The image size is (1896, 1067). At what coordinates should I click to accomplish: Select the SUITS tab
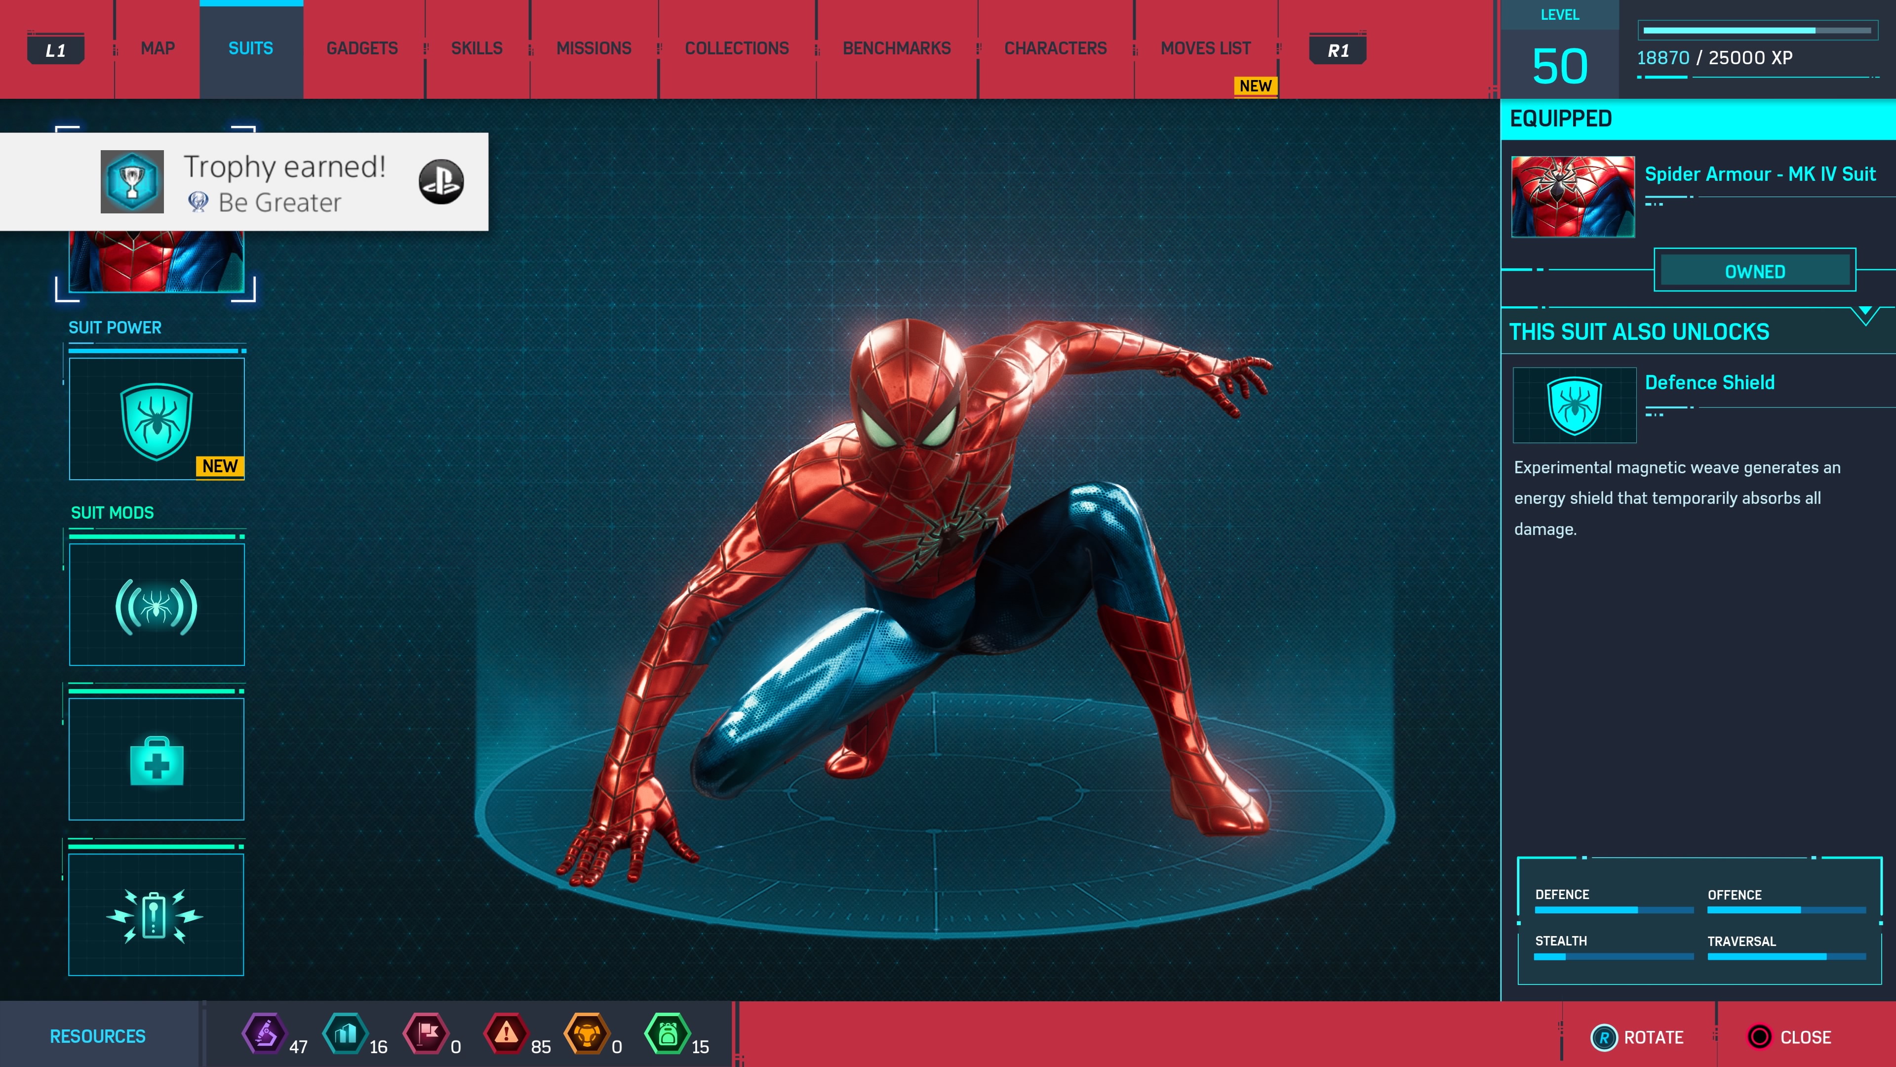(251, 48)
